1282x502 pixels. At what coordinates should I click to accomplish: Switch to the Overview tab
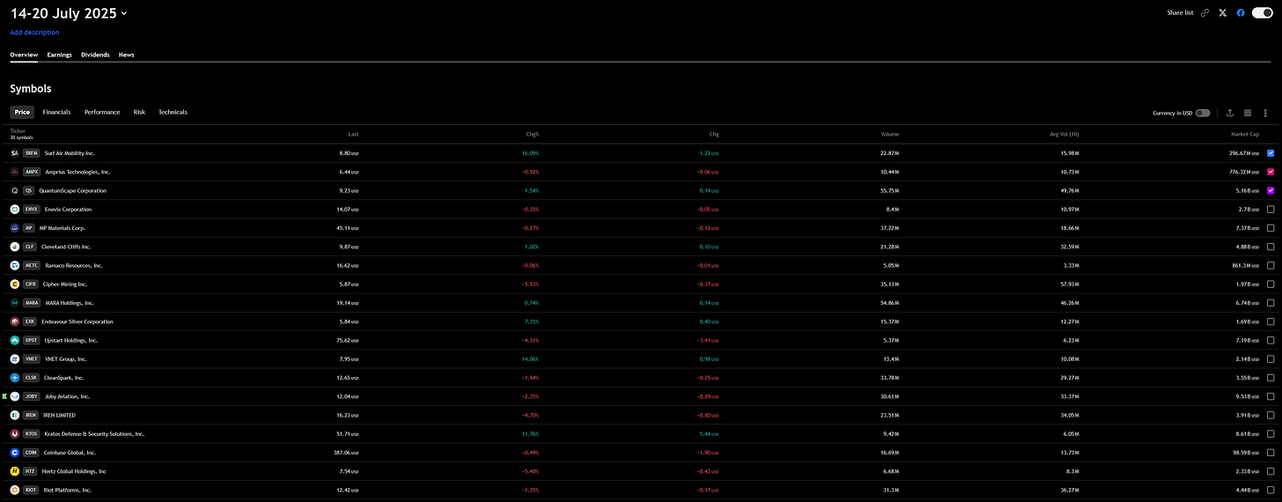click(24, 55)
